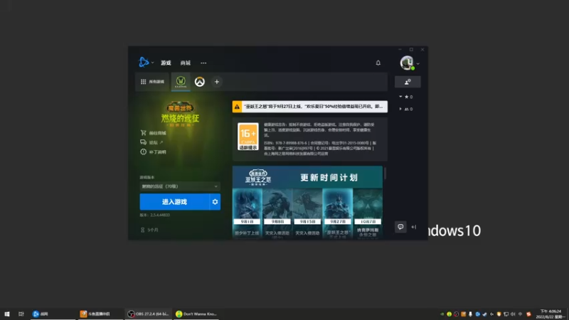Open the Battle.net logo menu
The image size is (569, 320).
click(144, 63)
